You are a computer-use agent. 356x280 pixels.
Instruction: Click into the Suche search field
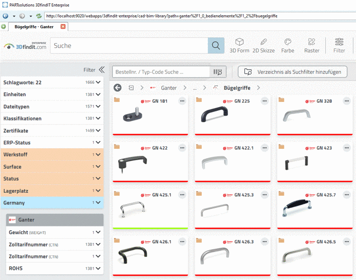(x=129, y=45)
